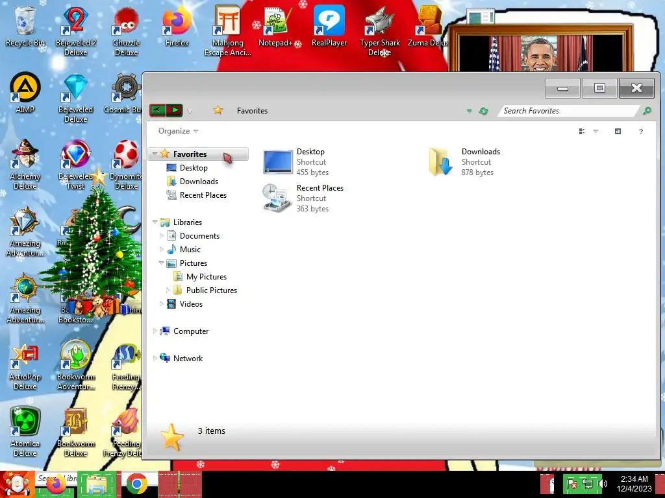
Task: Open Bejeweled Deluxe desktop shortcut
Action: [75, 99]
